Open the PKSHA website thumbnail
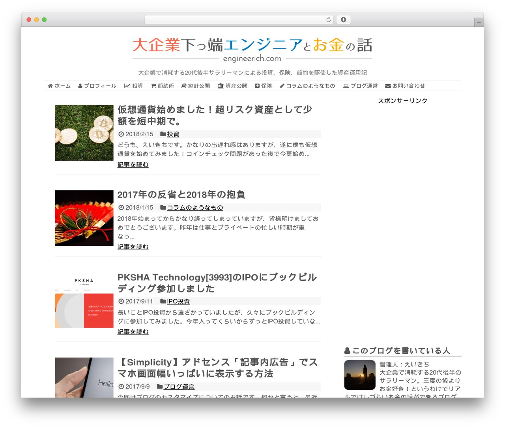 pyautogui.click(x=84, y=300)
